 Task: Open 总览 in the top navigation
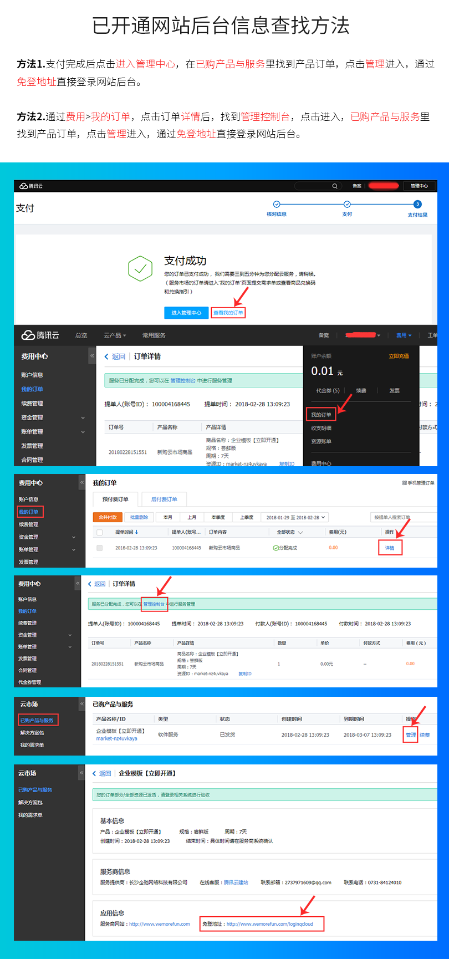pyautogui.click(x=81, y=335)
